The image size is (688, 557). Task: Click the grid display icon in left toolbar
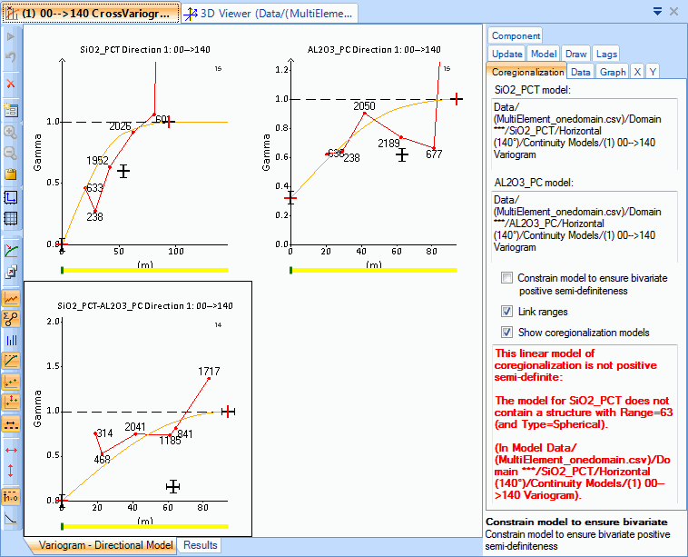pos(11,218)
